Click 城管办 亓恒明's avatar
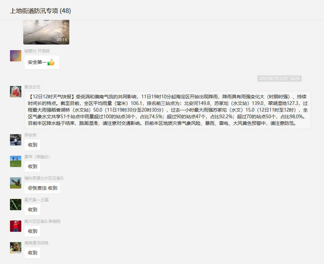Viewport: 324px width, 264px height. [16, 56]
